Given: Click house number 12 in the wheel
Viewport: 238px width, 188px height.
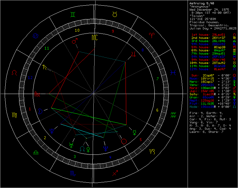Looking at the screenshot, I should tap(30, 78).
